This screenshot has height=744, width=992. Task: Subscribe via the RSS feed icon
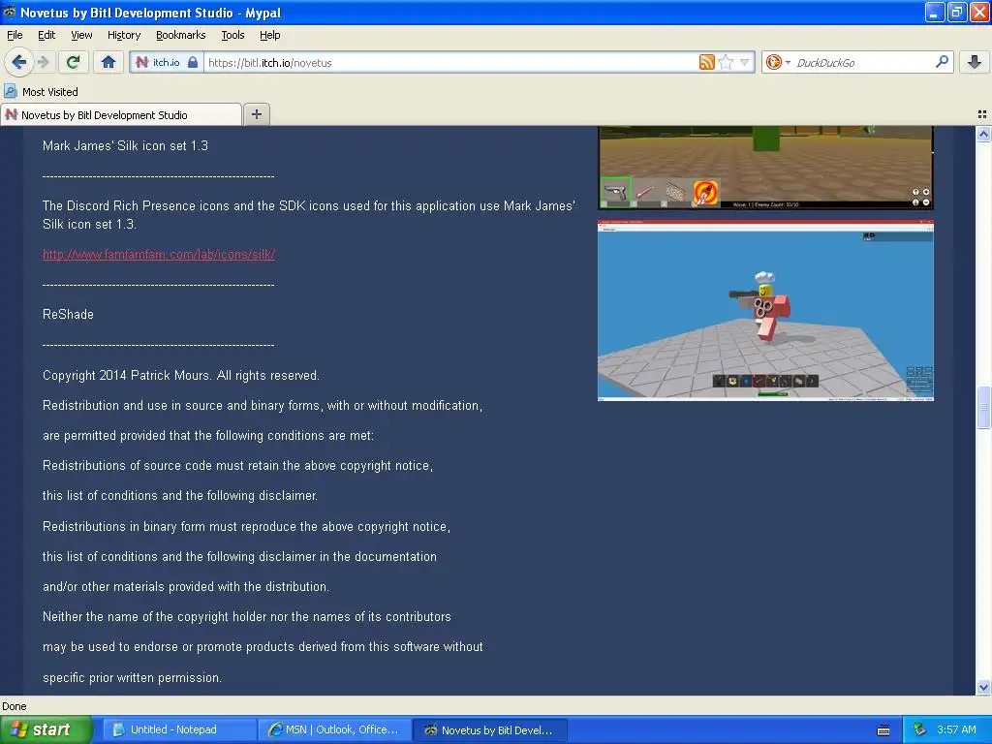[706, 62]
